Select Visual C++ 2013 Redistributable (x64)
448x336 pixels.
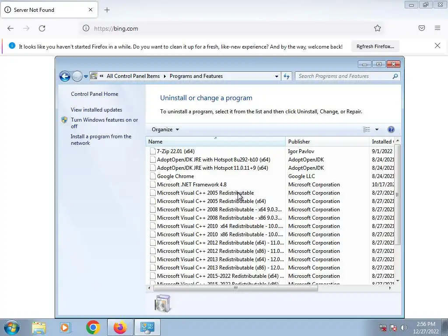[x=220, y=259]
